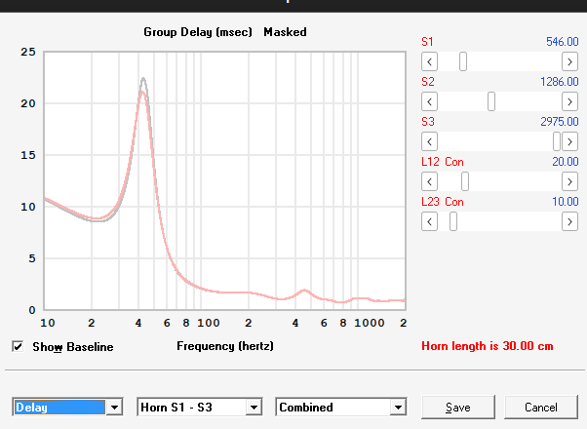This screenshot has width=587, height=429.
Task: Decrease S1 with left arrow button
Action: point(429,61)
